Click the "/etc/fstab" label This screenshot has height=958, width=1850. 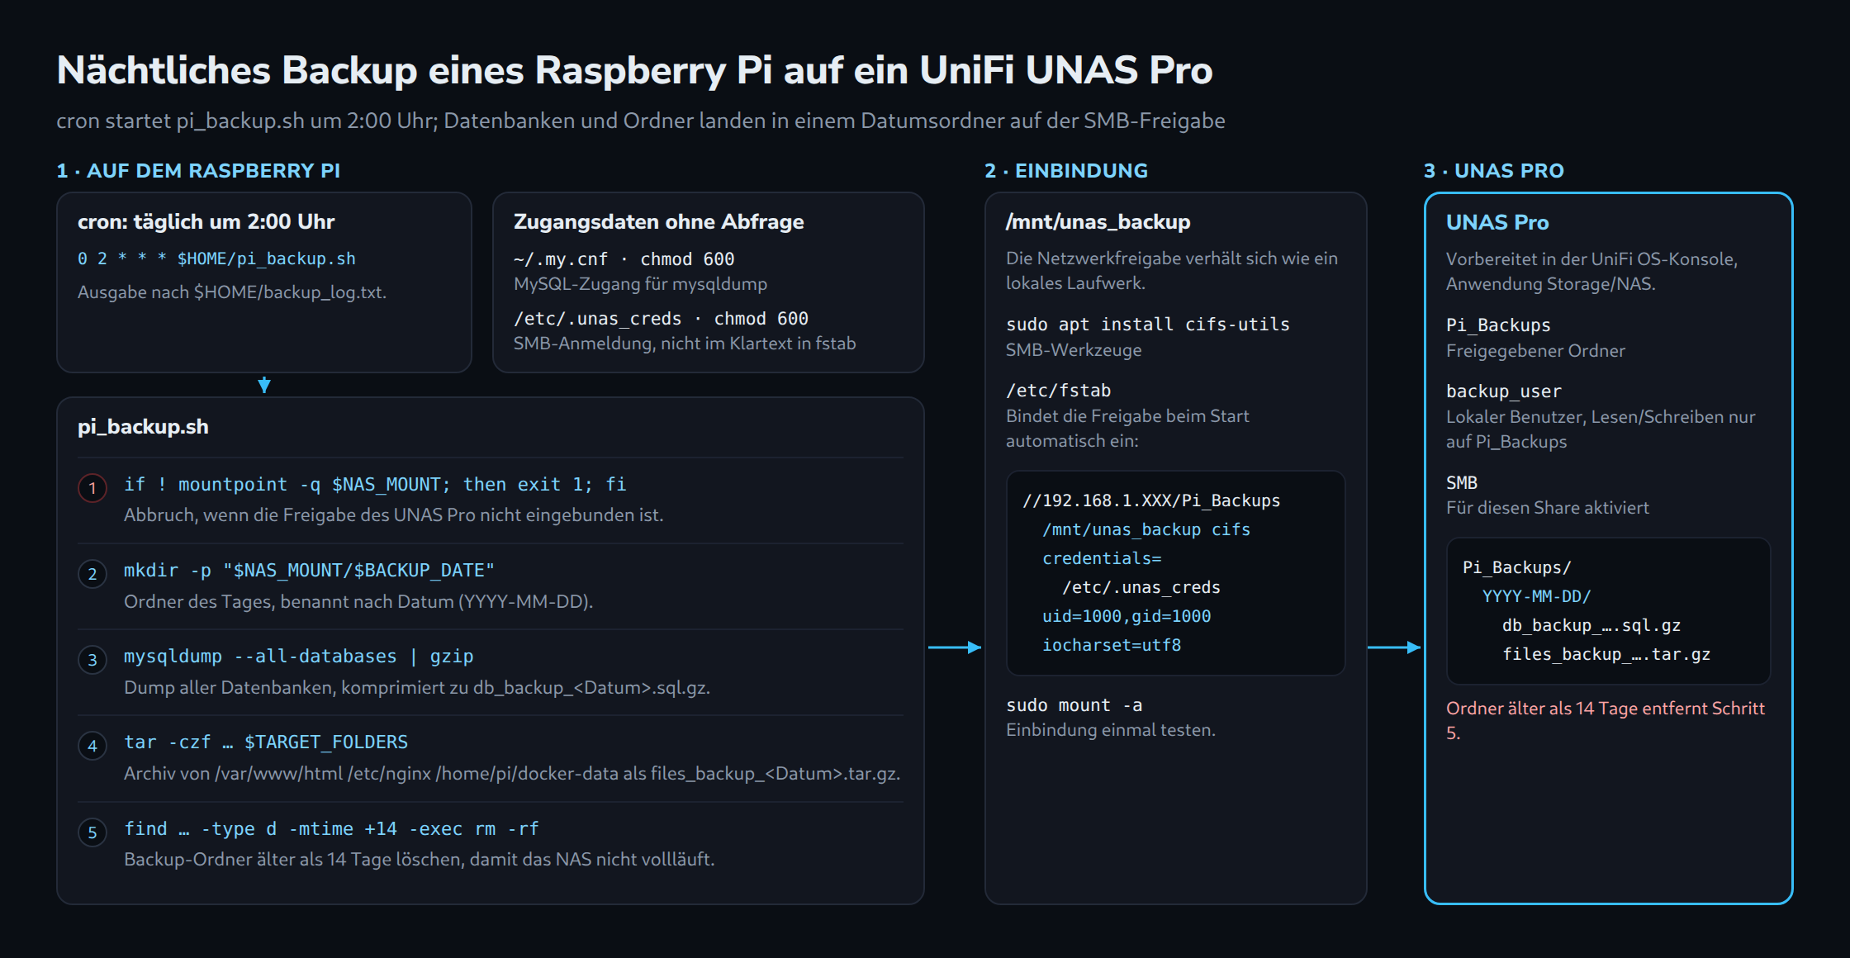tap(1059, 391)
